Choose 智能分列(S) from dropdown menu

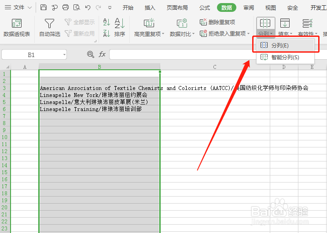(x=285, y=57)
